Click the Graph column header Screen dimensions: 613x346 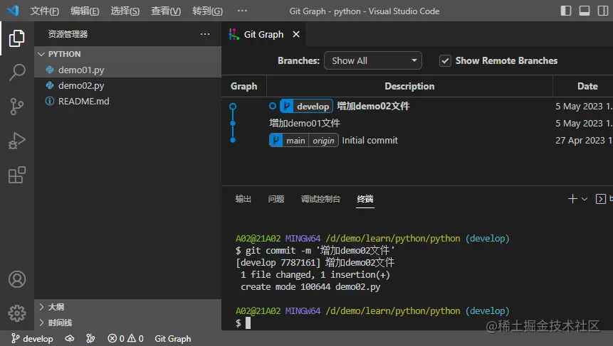[x=244, y=86]
